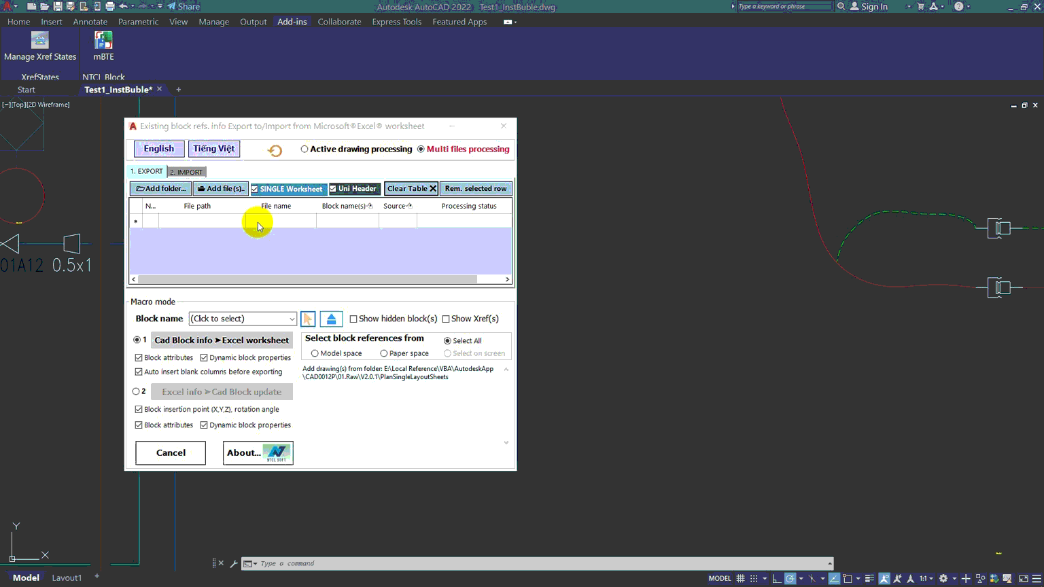
Task: Open the Layout1 tab
Action: (67, 577)
